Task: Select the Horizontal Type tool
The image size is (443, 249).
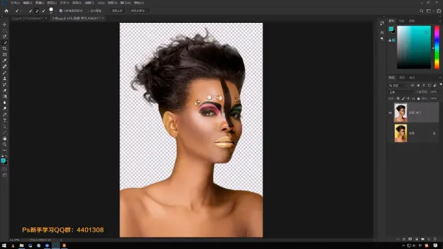Action: tap(5, 120)
